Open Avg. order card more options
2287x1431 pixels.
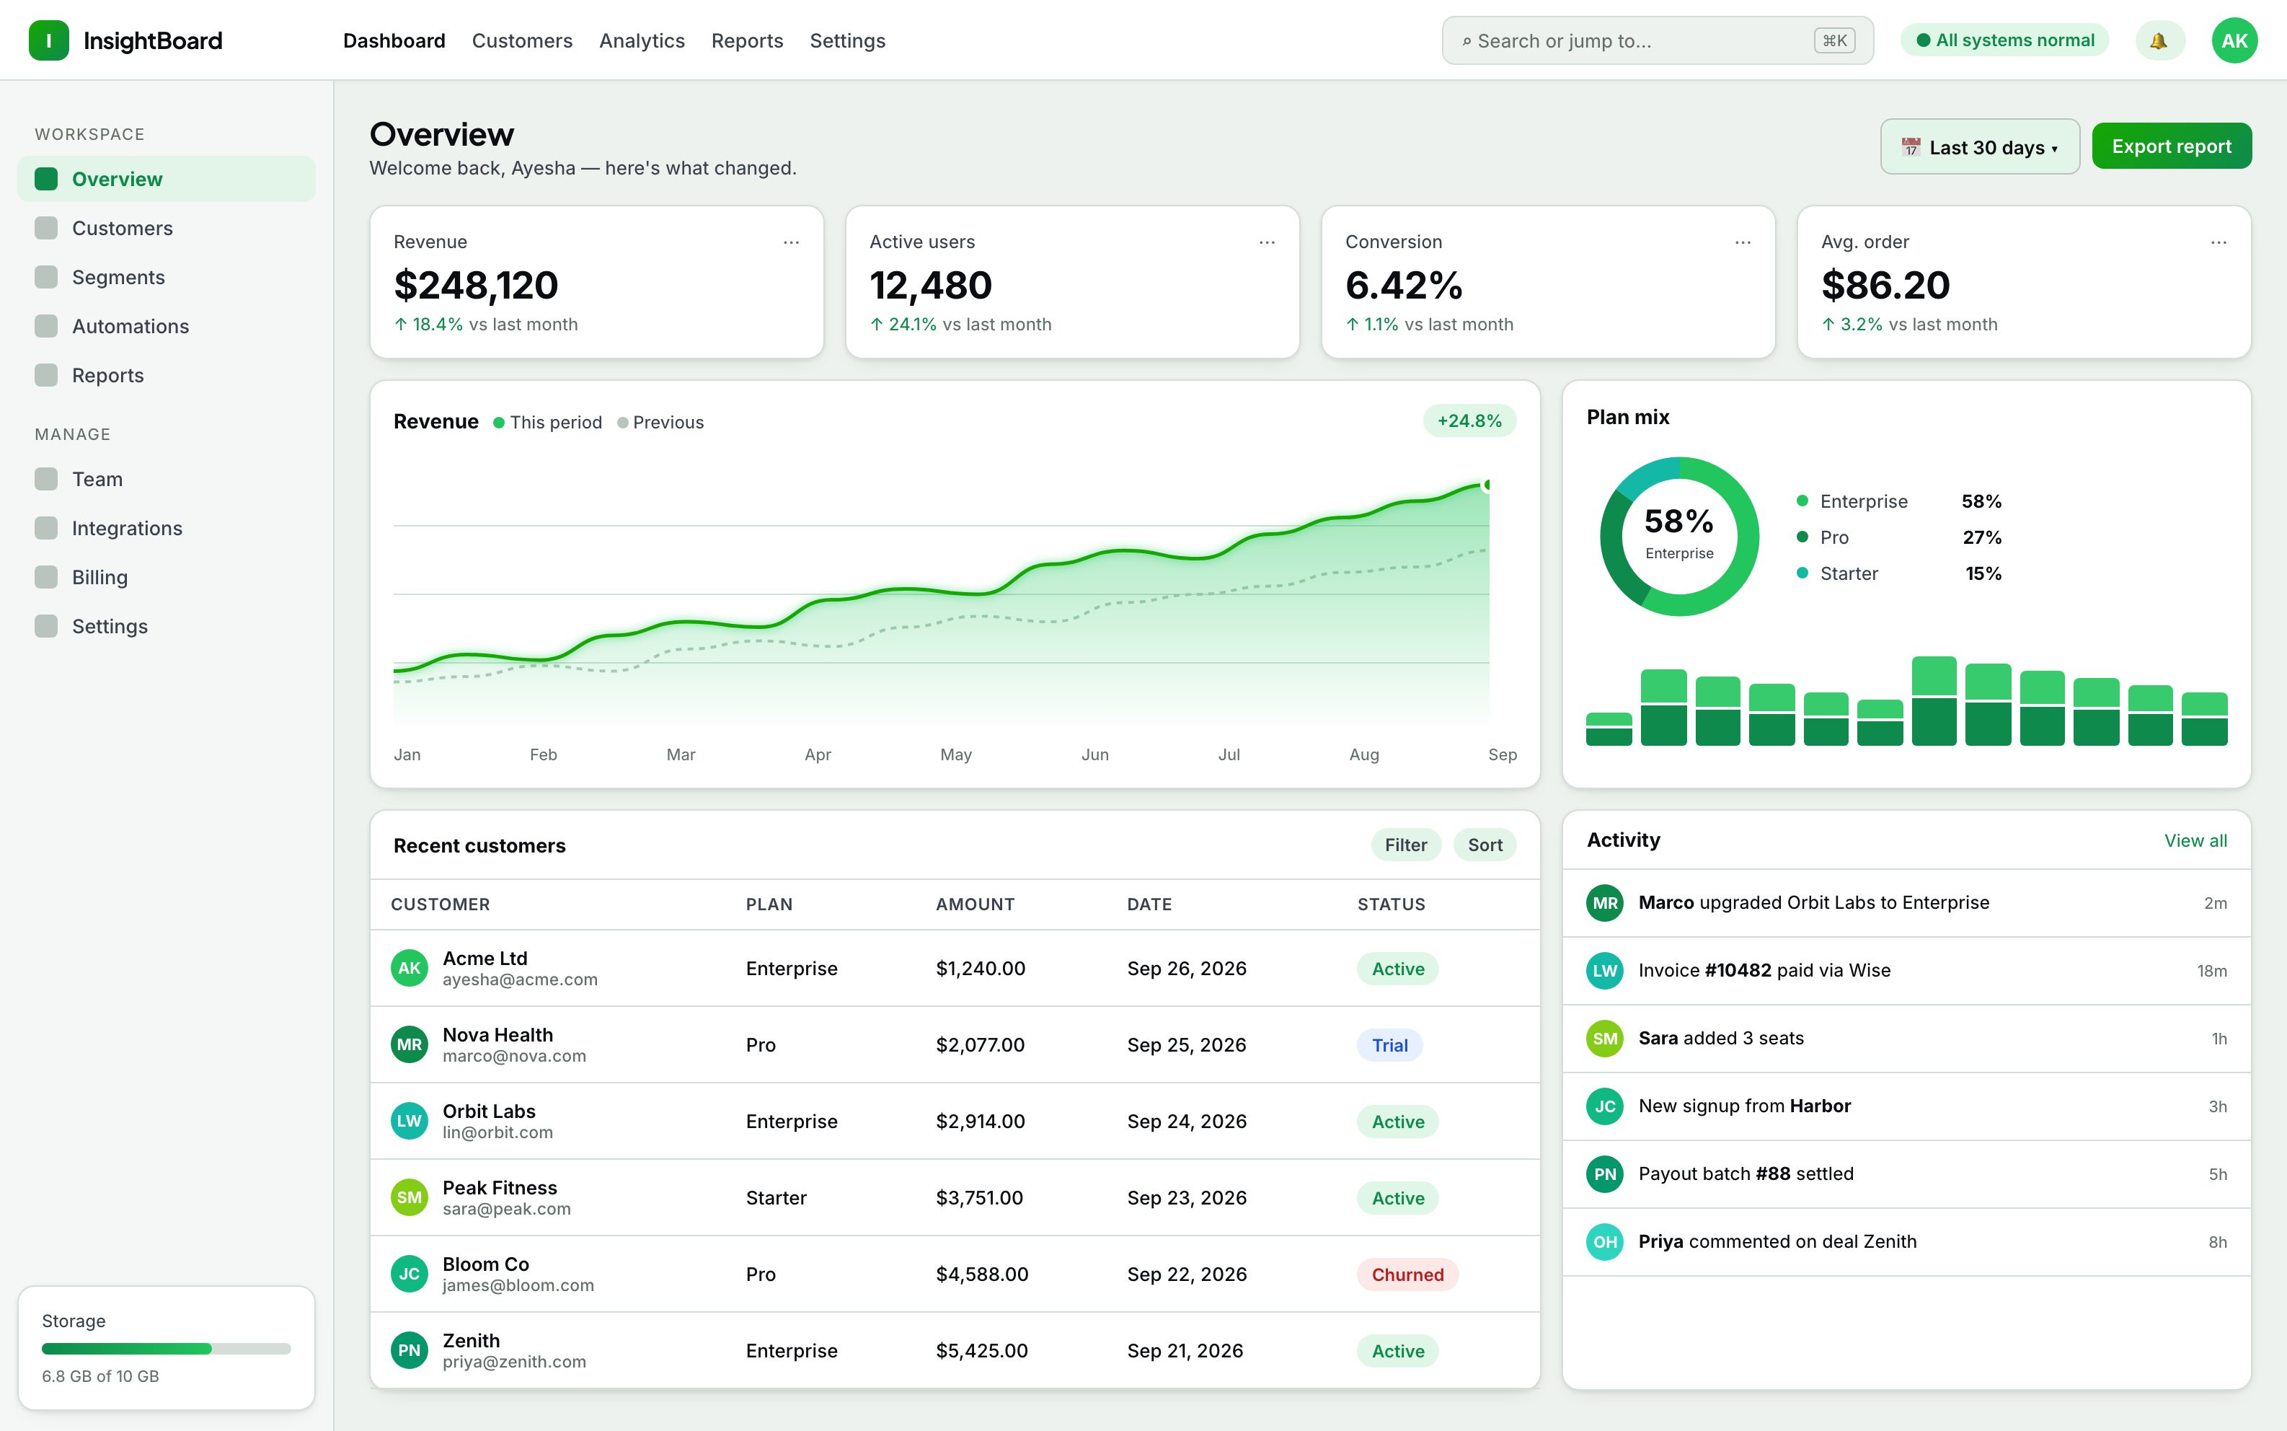point(2218,242)
